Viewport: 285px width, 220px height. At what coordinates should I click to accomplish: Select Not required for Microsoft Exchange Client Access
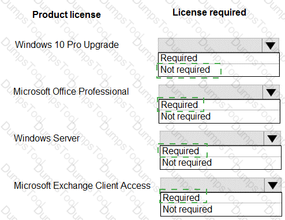click(221, 210)
